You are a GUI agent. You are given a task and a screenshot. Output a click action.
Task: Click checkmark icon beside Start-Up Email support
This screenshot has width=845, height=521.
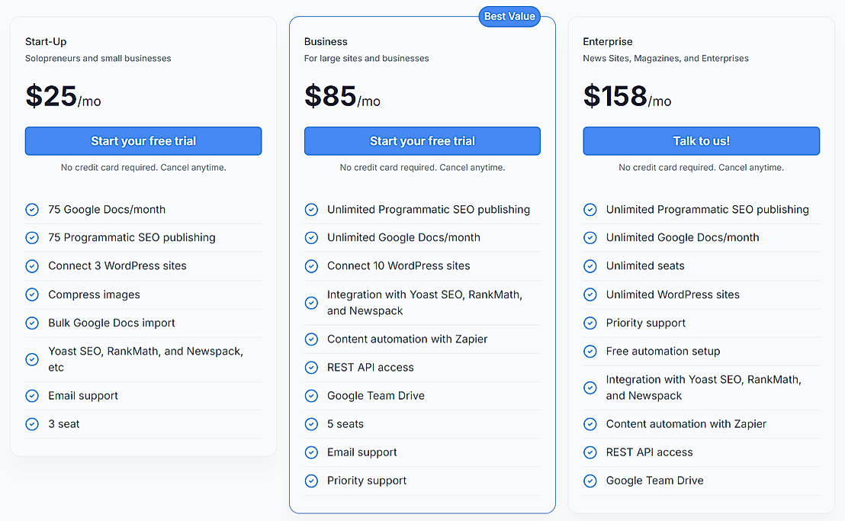point(32,396)
